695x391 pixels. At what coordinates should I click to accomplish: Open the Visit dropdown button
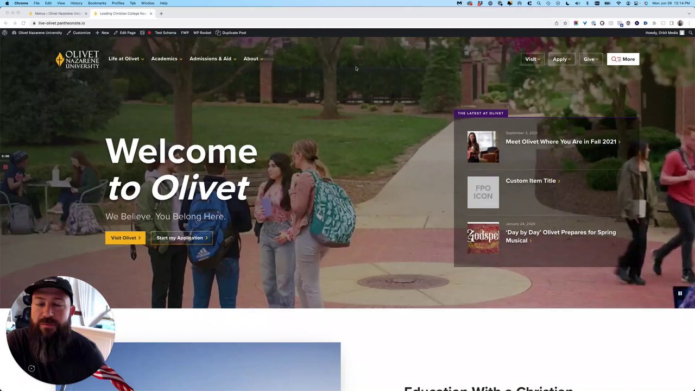click(532, 59)
